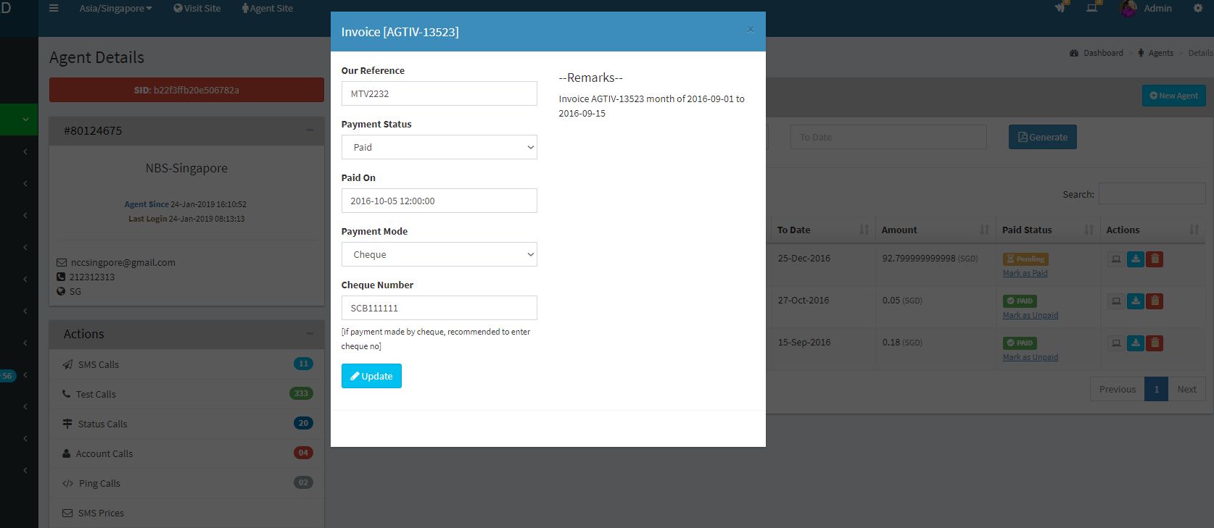Delete the 27-Oct-2016 invoice via trash icon

pos(1155,301)
